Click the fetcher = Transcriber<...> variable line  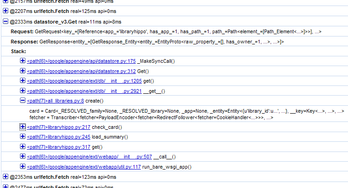tap(152, 117)
